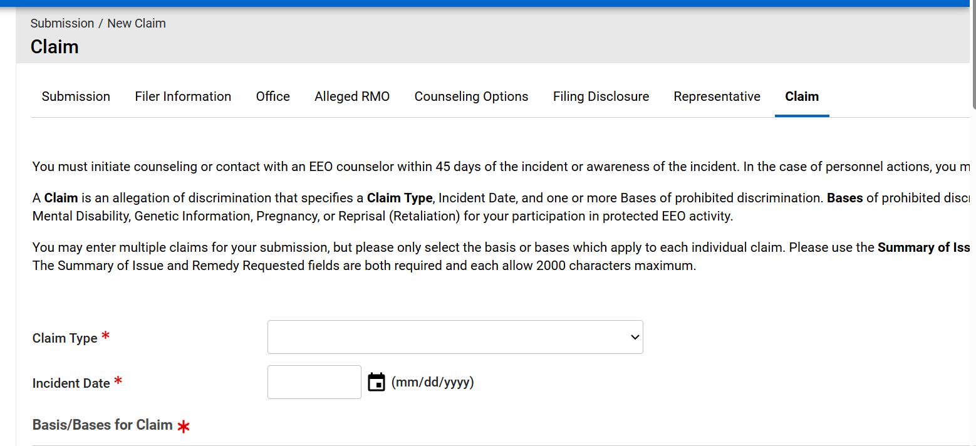Click the Basis/Bases for Claim heading

pyautogui.click(x=103, y=425)
